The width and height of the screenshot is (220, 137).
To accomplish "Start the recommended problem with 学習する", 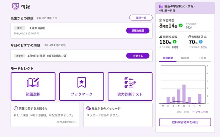I will click(138, 56).
